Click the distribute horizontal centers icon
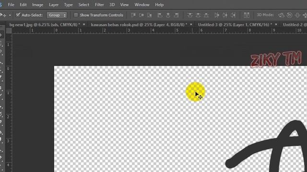 tap(225, 15)
